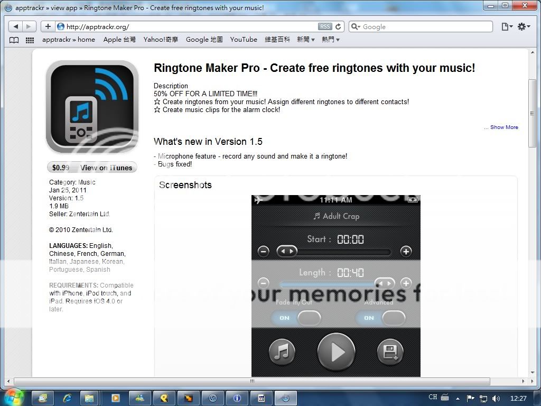The height and width of the screenshot is (406, 541).
Task: Open the apptrackr » home bookmark
Action: (69, 40)
